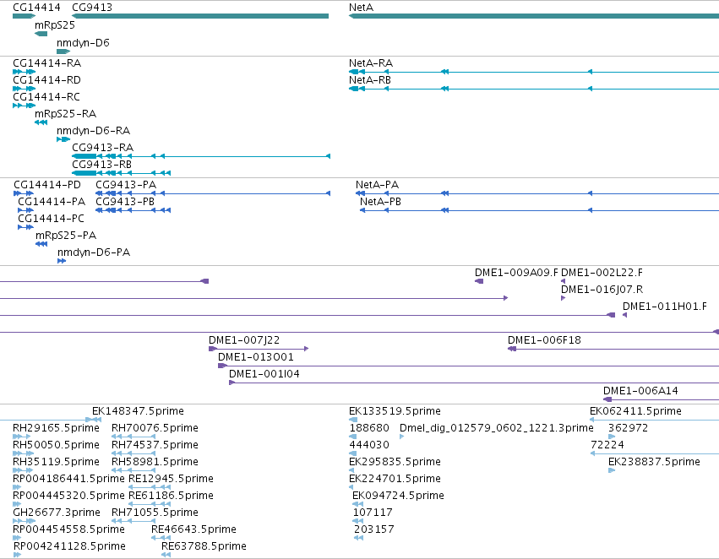Click the DME1-007J22 clone feature
719x559 pixels.
pyautogui.click(x=259, y=349)
